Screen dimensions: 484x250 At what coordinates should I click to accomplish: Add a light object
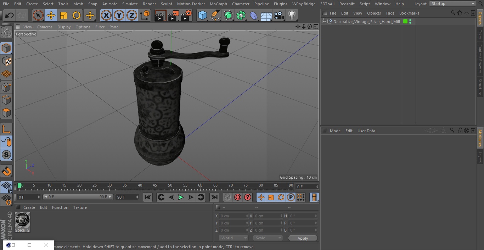(292, 15)
